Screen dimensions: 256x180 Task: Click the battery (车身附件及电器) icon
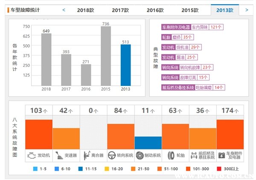(x=221, y=155)
